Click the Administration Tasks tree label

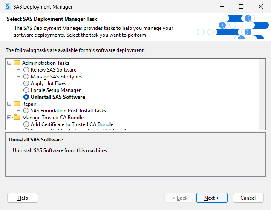[45, 63]
